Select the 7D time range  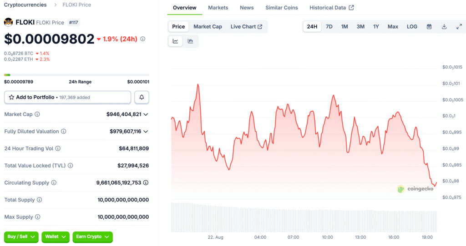tap(329, 27)
